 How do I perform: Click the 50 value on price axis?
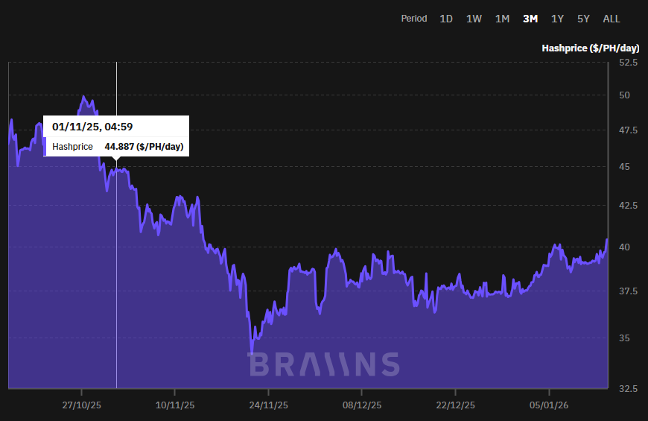point(624,95)
